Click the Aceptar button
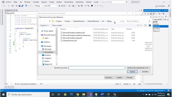Image resolution: width=172 pixels, height=97 pixels. (119, 78)
